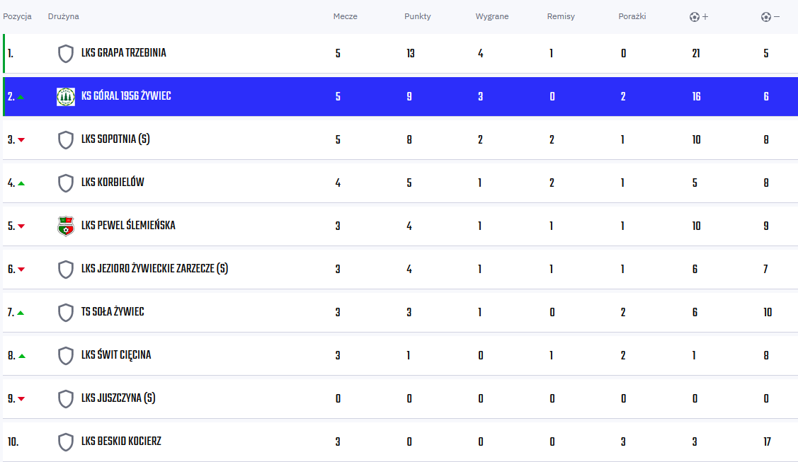Screen dimensions: 798x462
Task: Click Grapa Trzebinia's goals scored value 21
Action: [696, 53]
